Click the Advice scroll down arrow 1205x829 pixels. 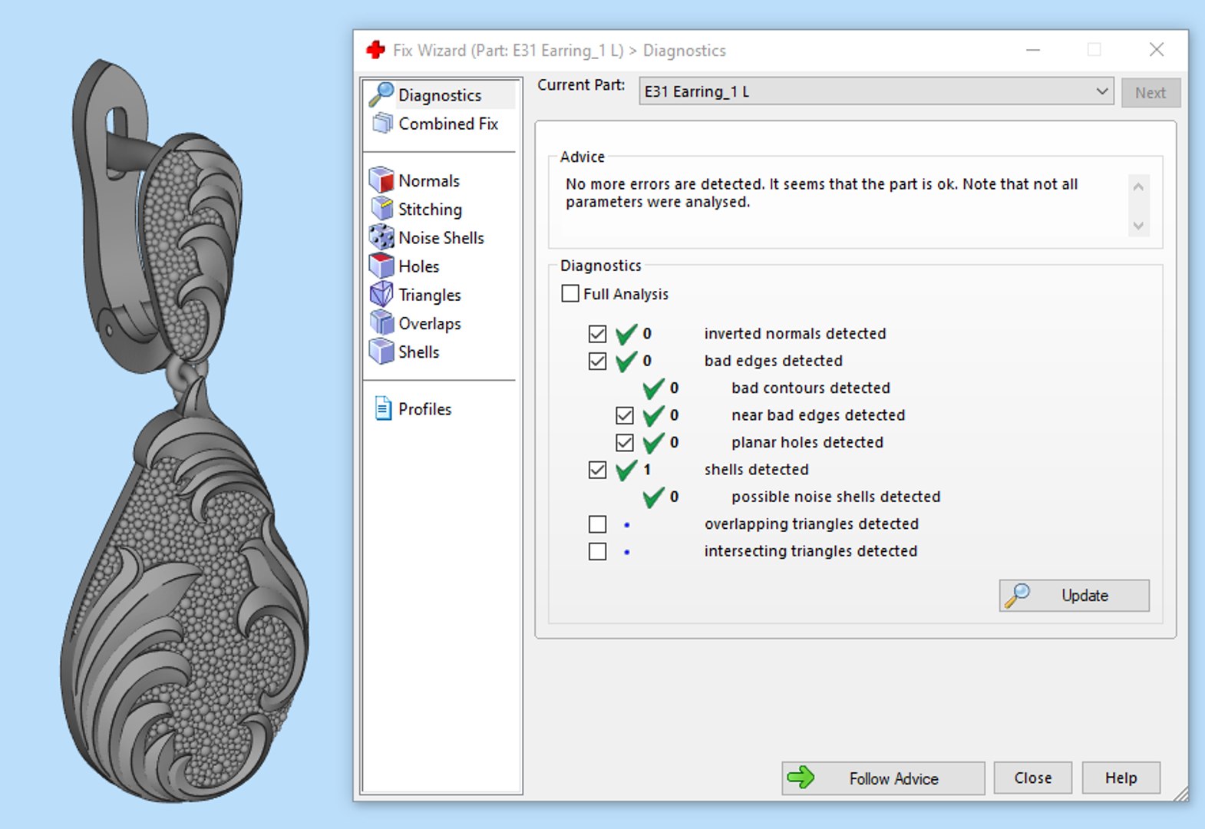[x=1138, y=226]
